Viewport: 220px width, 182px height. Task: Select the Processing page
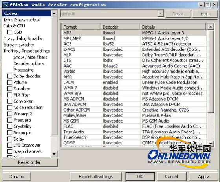[24, 70]
